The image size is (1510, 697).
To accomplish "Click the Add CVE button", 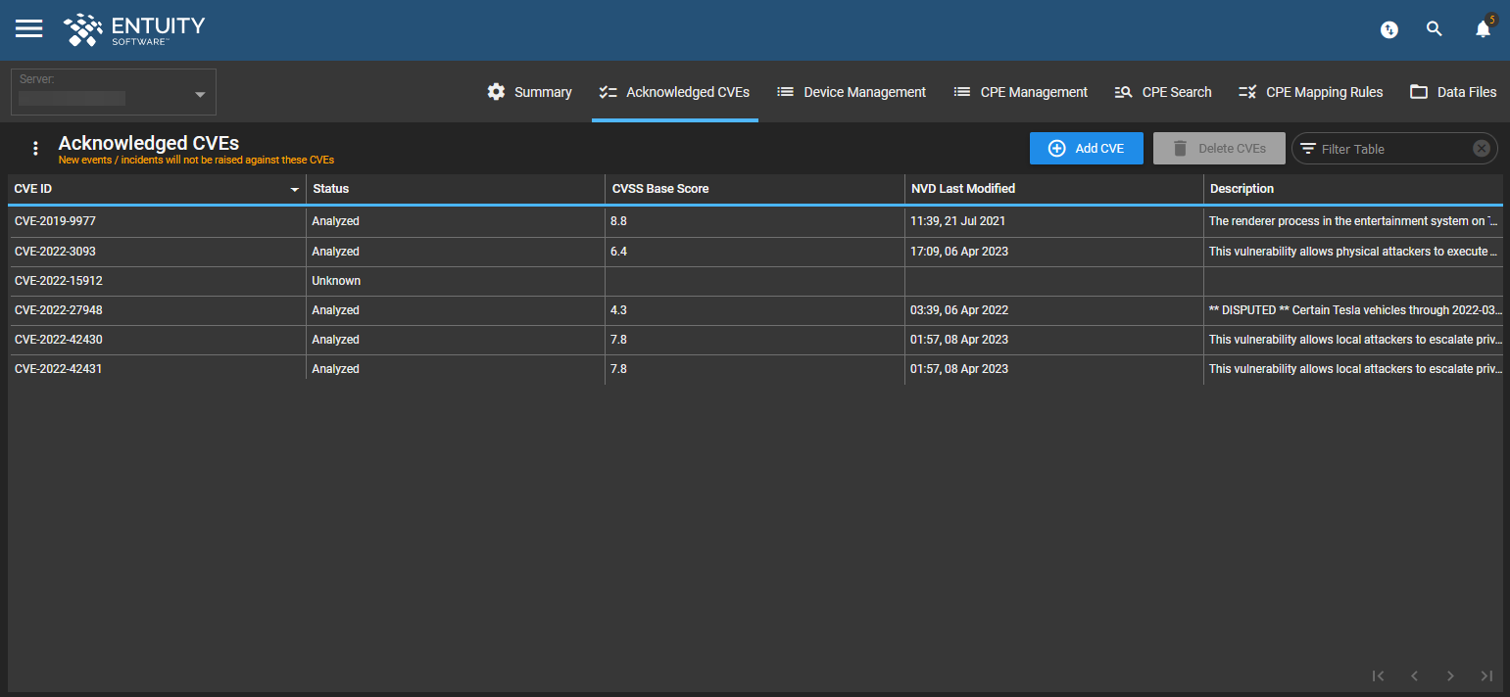I will click(1087, 149).
